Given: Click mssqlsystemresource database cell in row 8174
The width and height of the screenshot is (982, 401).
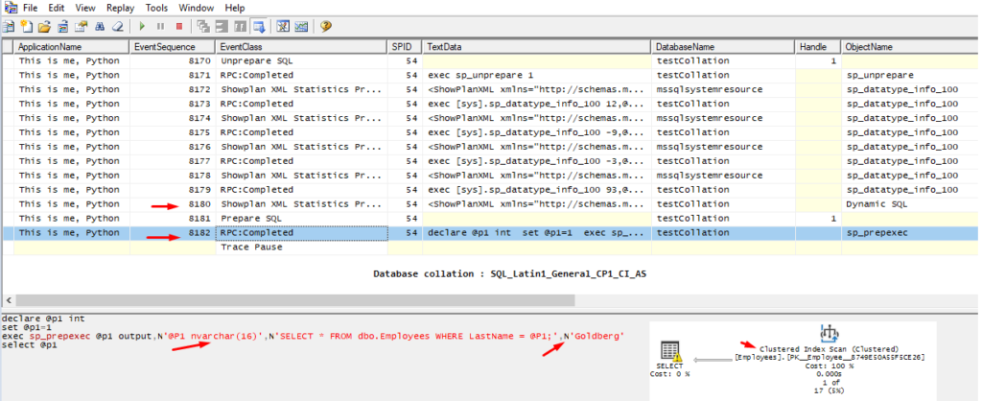Looking at the screenshot, I should [723, 118].
